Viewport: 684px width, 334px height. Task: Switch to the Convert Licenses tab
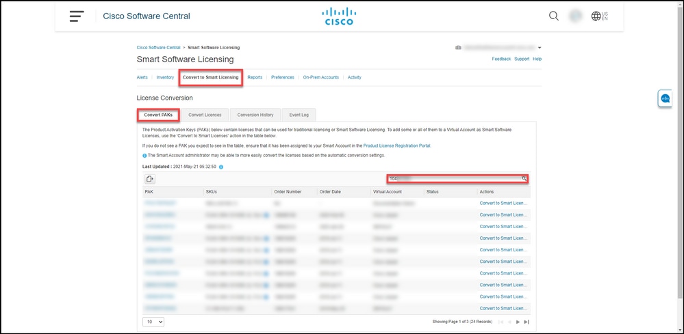[x=205, y=115]
